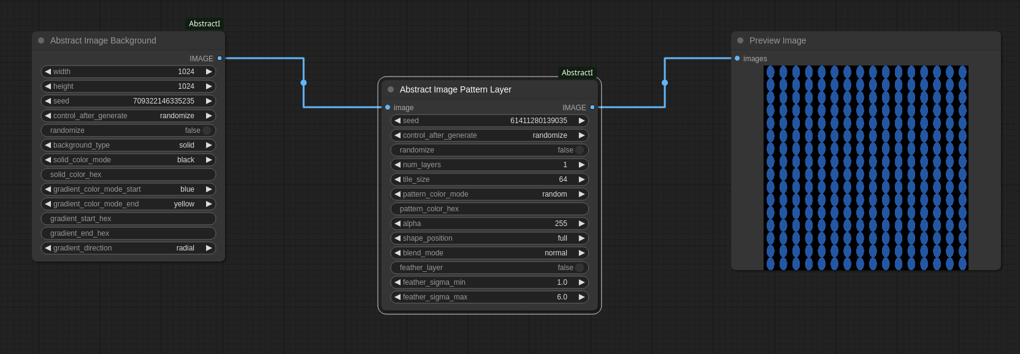Click the Pattern Layer IMAGE output socket
The width and height of the screenshot is (1020, 354).
coord(592,108)
